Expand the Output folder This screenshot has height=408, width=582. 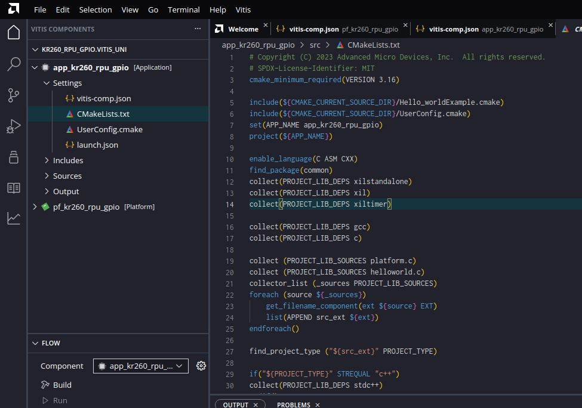pos(47,191)
